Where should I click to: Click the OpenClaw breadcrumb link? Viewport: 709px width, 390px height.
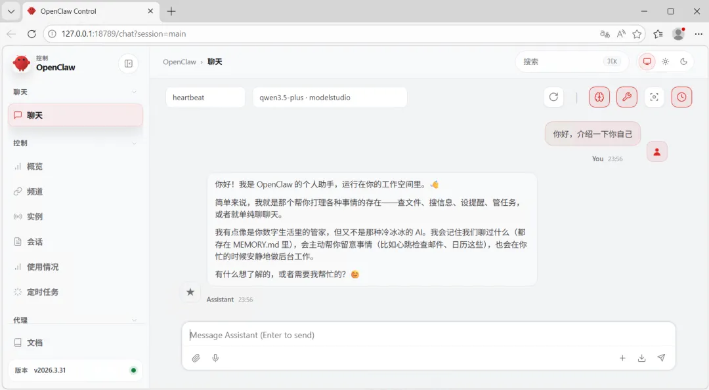tap(179, 62)
